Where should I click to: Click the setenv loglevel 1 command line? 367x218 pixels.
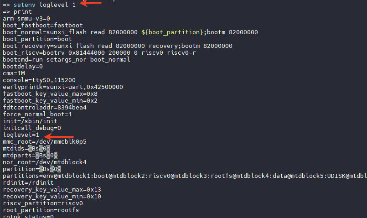tap(39, 5)
